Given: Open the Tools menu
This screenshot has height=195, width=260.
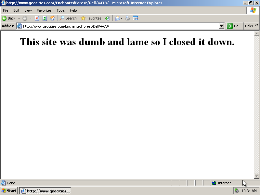Looking at the screenshot, I should pos(61,10).
